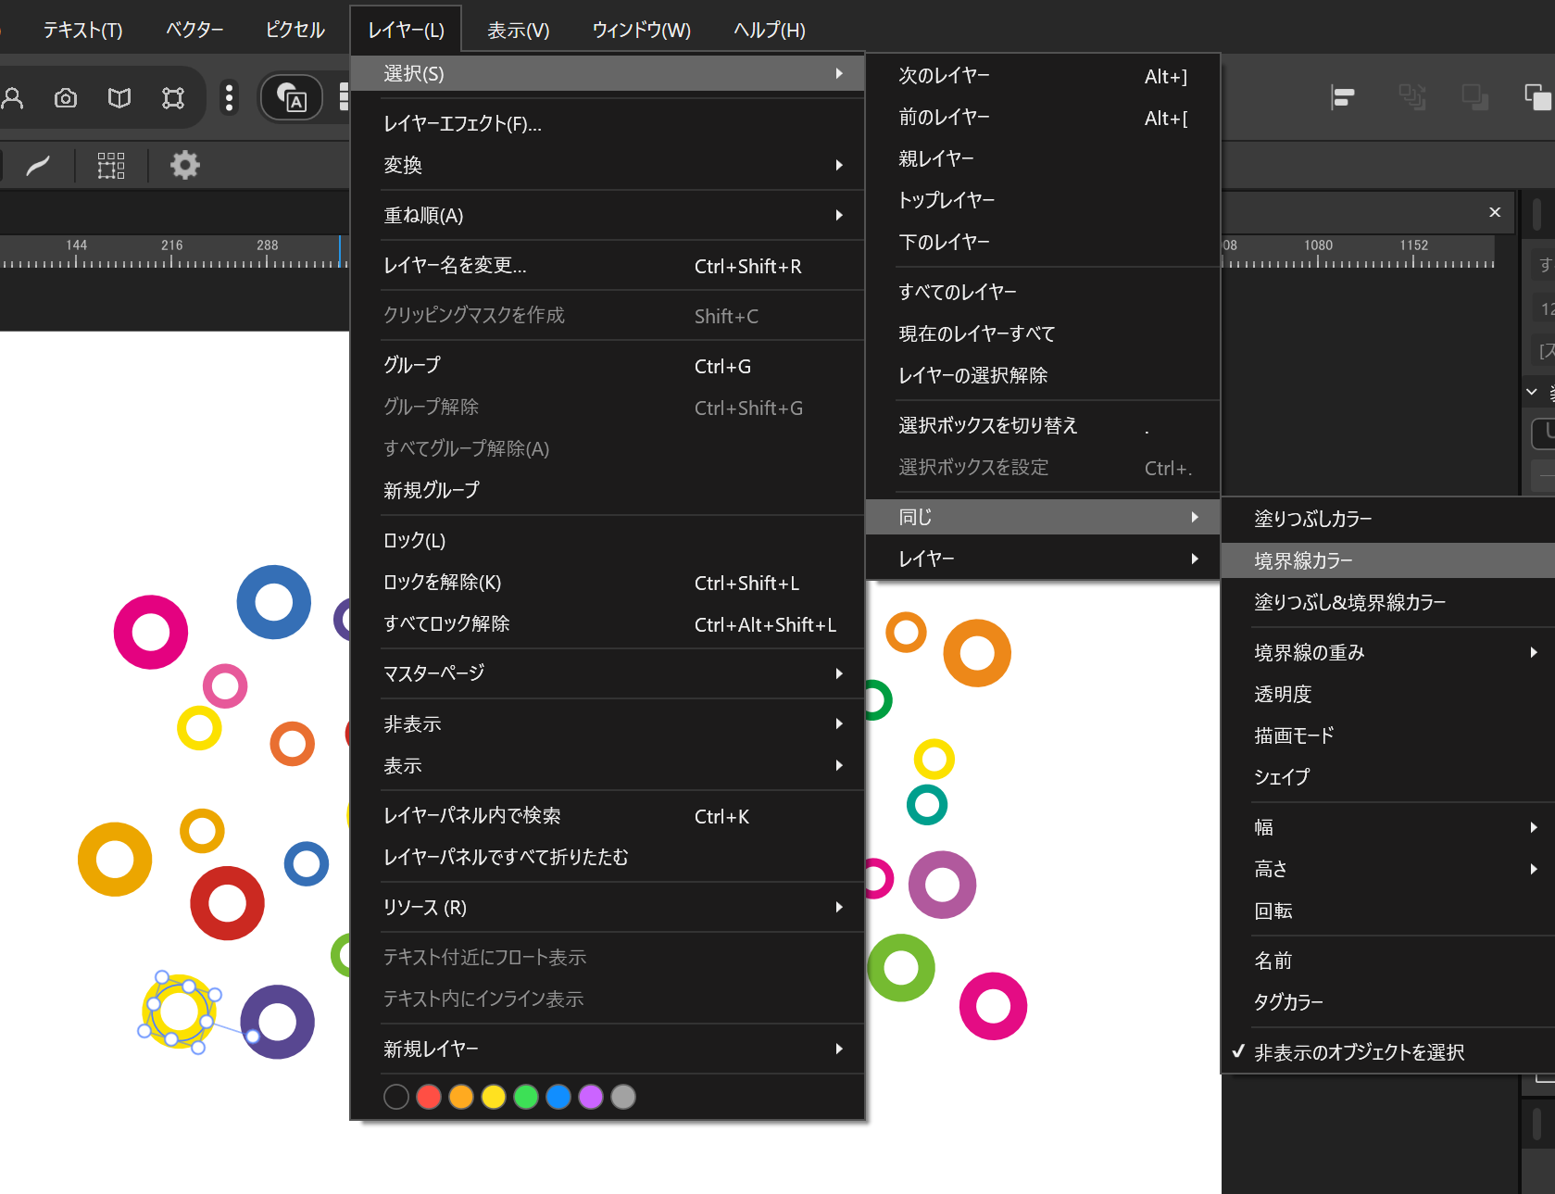Screen dimensions: 1555x1194
Task: Expand the 選択(S) submenu
Action: (x=608, y=73)
